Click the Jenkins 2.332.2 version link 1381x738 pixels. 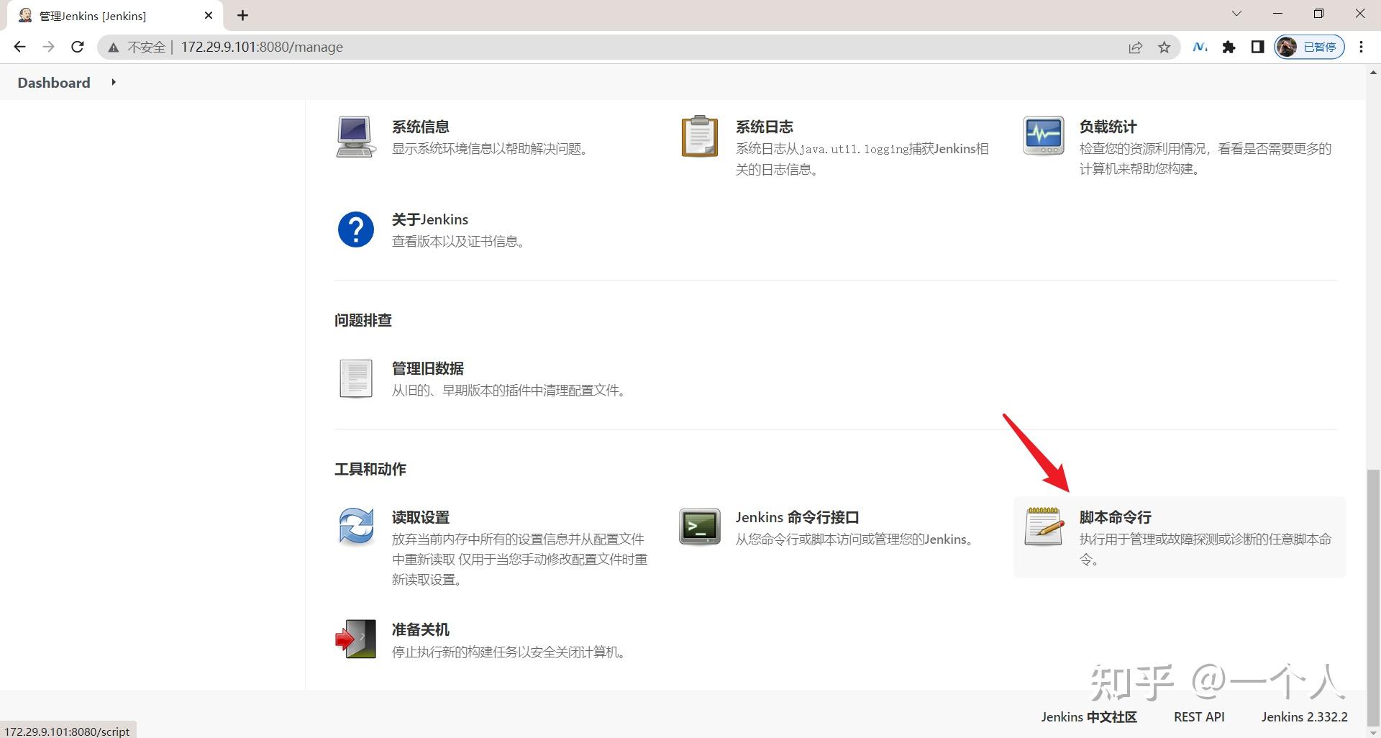coord(1304,717)
